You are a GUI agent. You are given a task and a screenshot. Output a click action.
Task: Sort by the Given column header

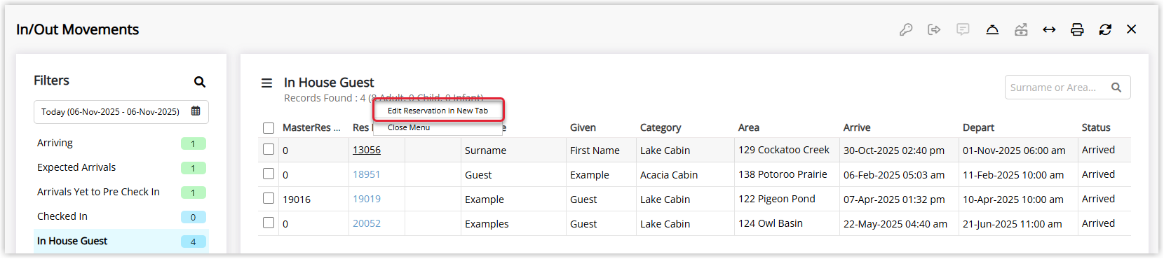(583, 127)
